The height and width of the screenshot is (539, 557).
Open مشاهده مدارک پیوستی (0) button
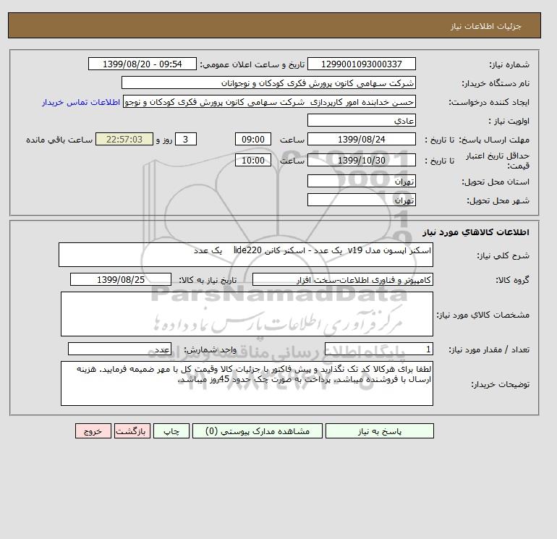258,431
